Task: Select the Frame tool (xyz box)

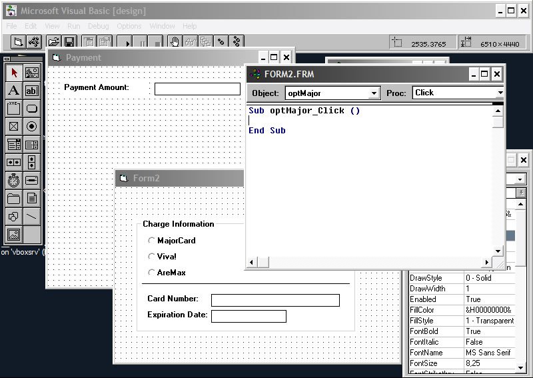Action: point(14,109)
